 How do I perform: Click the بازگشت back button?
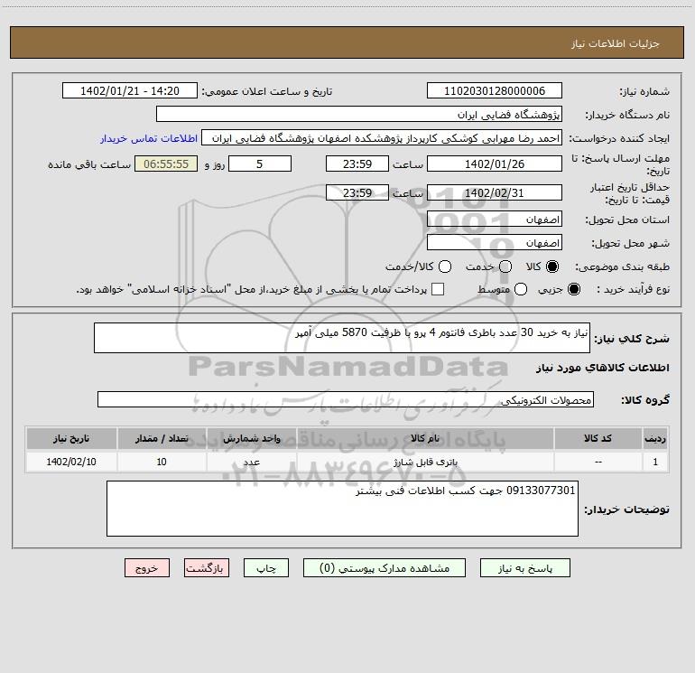(x=207, y=568)
